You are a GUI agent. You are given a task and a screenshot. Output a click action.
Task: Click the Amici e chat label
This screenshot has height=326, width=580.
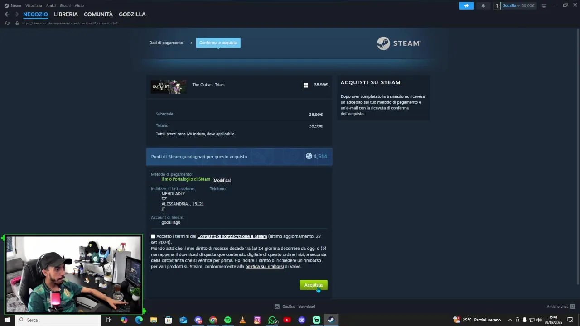pyautogui.click(x=557, y=307)
